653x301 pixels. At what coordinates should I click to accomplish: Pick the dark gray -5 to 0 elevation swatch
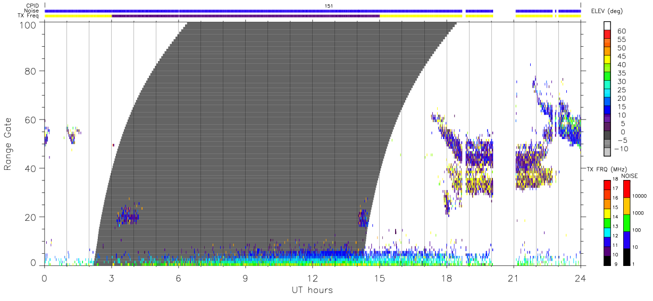click(x=607, y=135)
